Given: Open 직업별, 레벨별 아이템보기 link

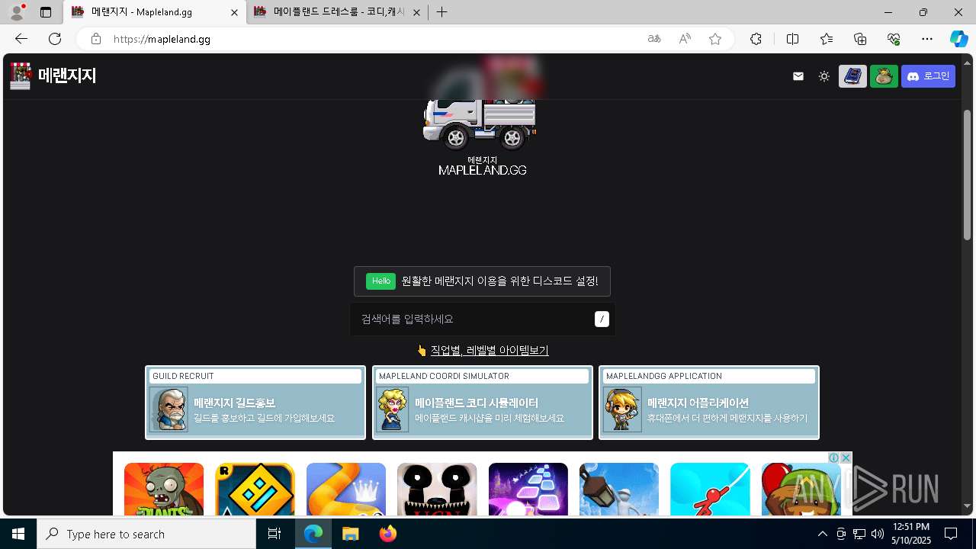Looking at the screenshot, I should 490,351.
